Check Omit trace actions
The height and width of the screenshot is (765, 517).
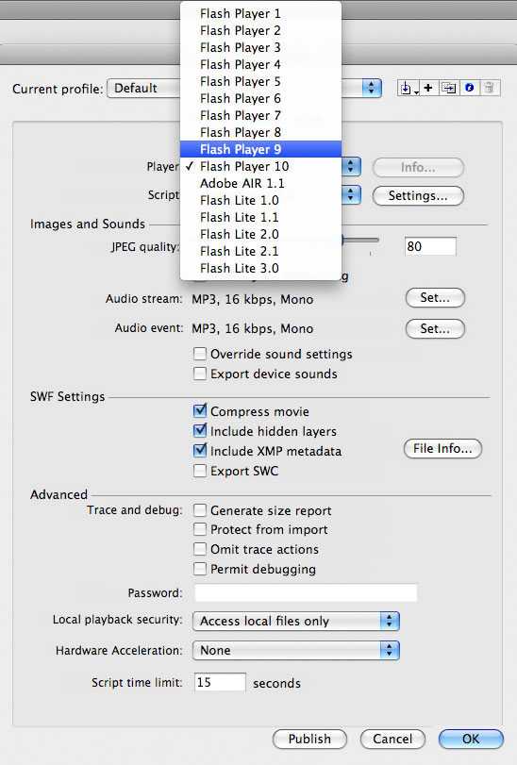[x=200, y=549]
